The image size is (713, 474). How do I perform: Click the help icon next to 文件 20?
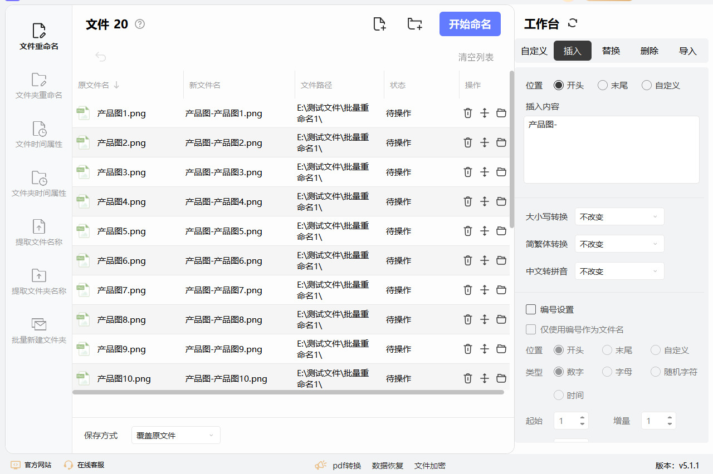pyautogui.click(x=140, y=24)
